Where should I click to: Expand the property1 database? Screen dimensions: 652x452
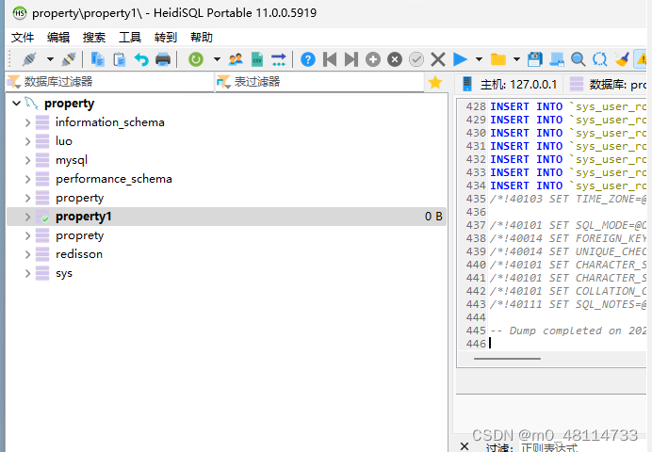[27, 217]
